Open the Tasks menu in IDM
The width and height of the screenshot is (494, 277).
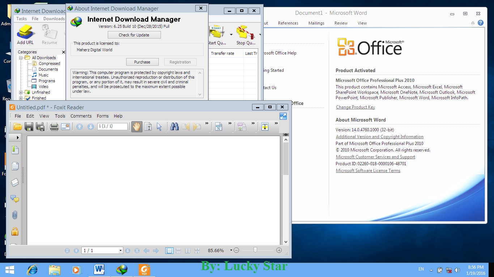point(22,19)
